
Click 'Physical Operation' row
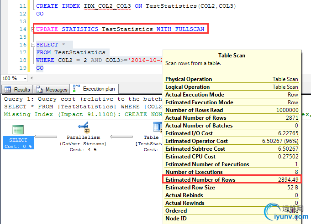pos(232,79)
